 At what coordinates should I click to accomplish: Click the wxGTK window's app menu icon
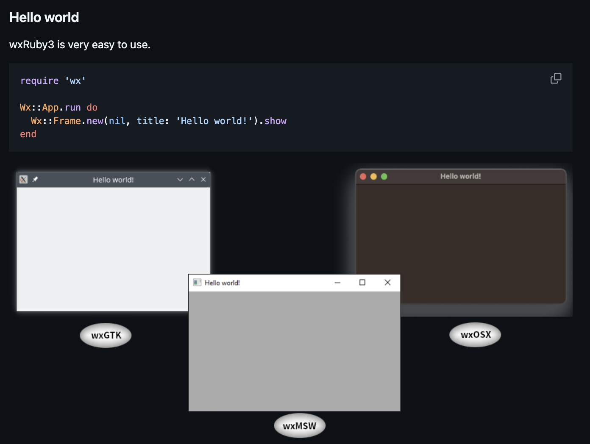point(24,180)
